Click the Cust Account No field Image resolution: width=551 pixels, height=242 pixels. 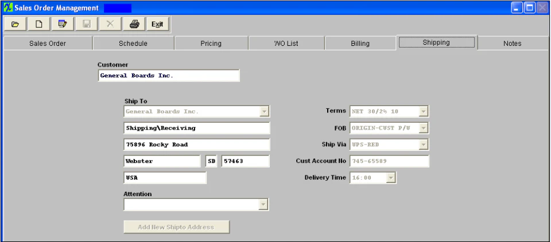(389, 161)
